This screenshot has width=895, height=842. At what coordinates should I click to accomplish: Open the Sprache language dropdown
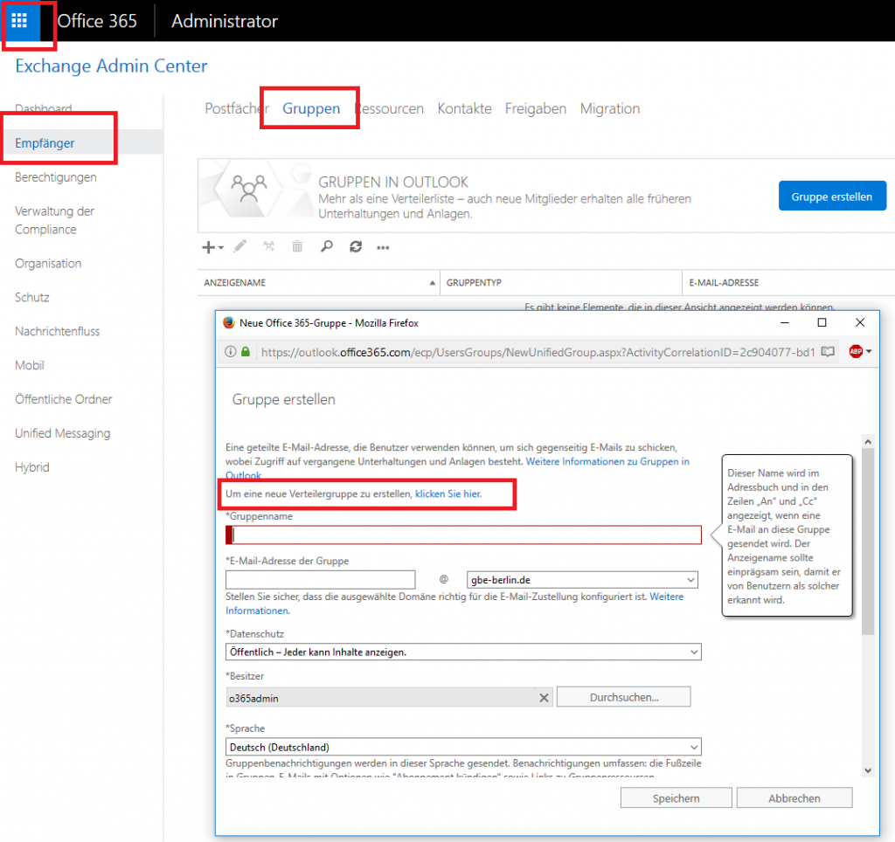[x=463, y=747]
